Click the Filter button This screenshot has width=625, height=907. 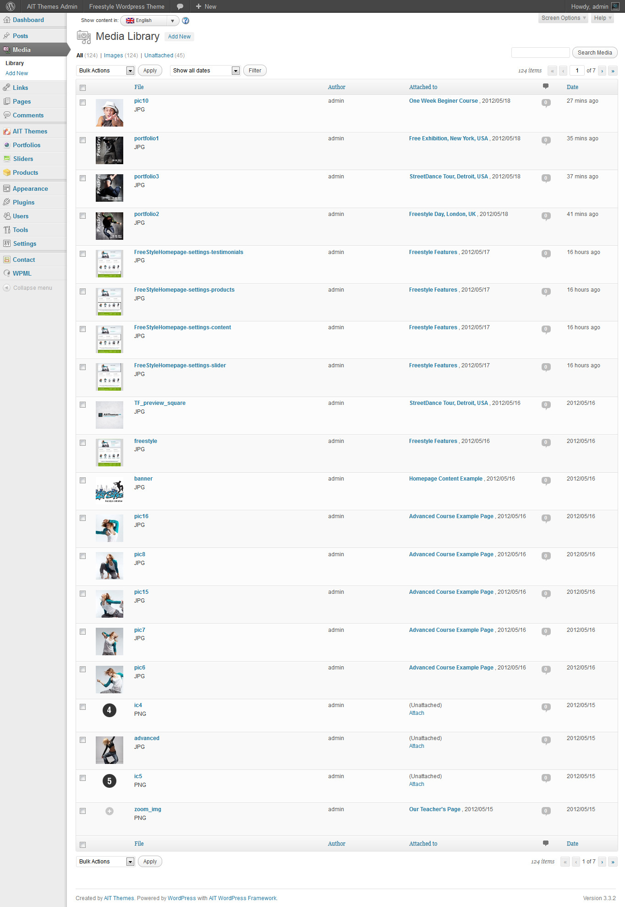click(x=255, y=71)
